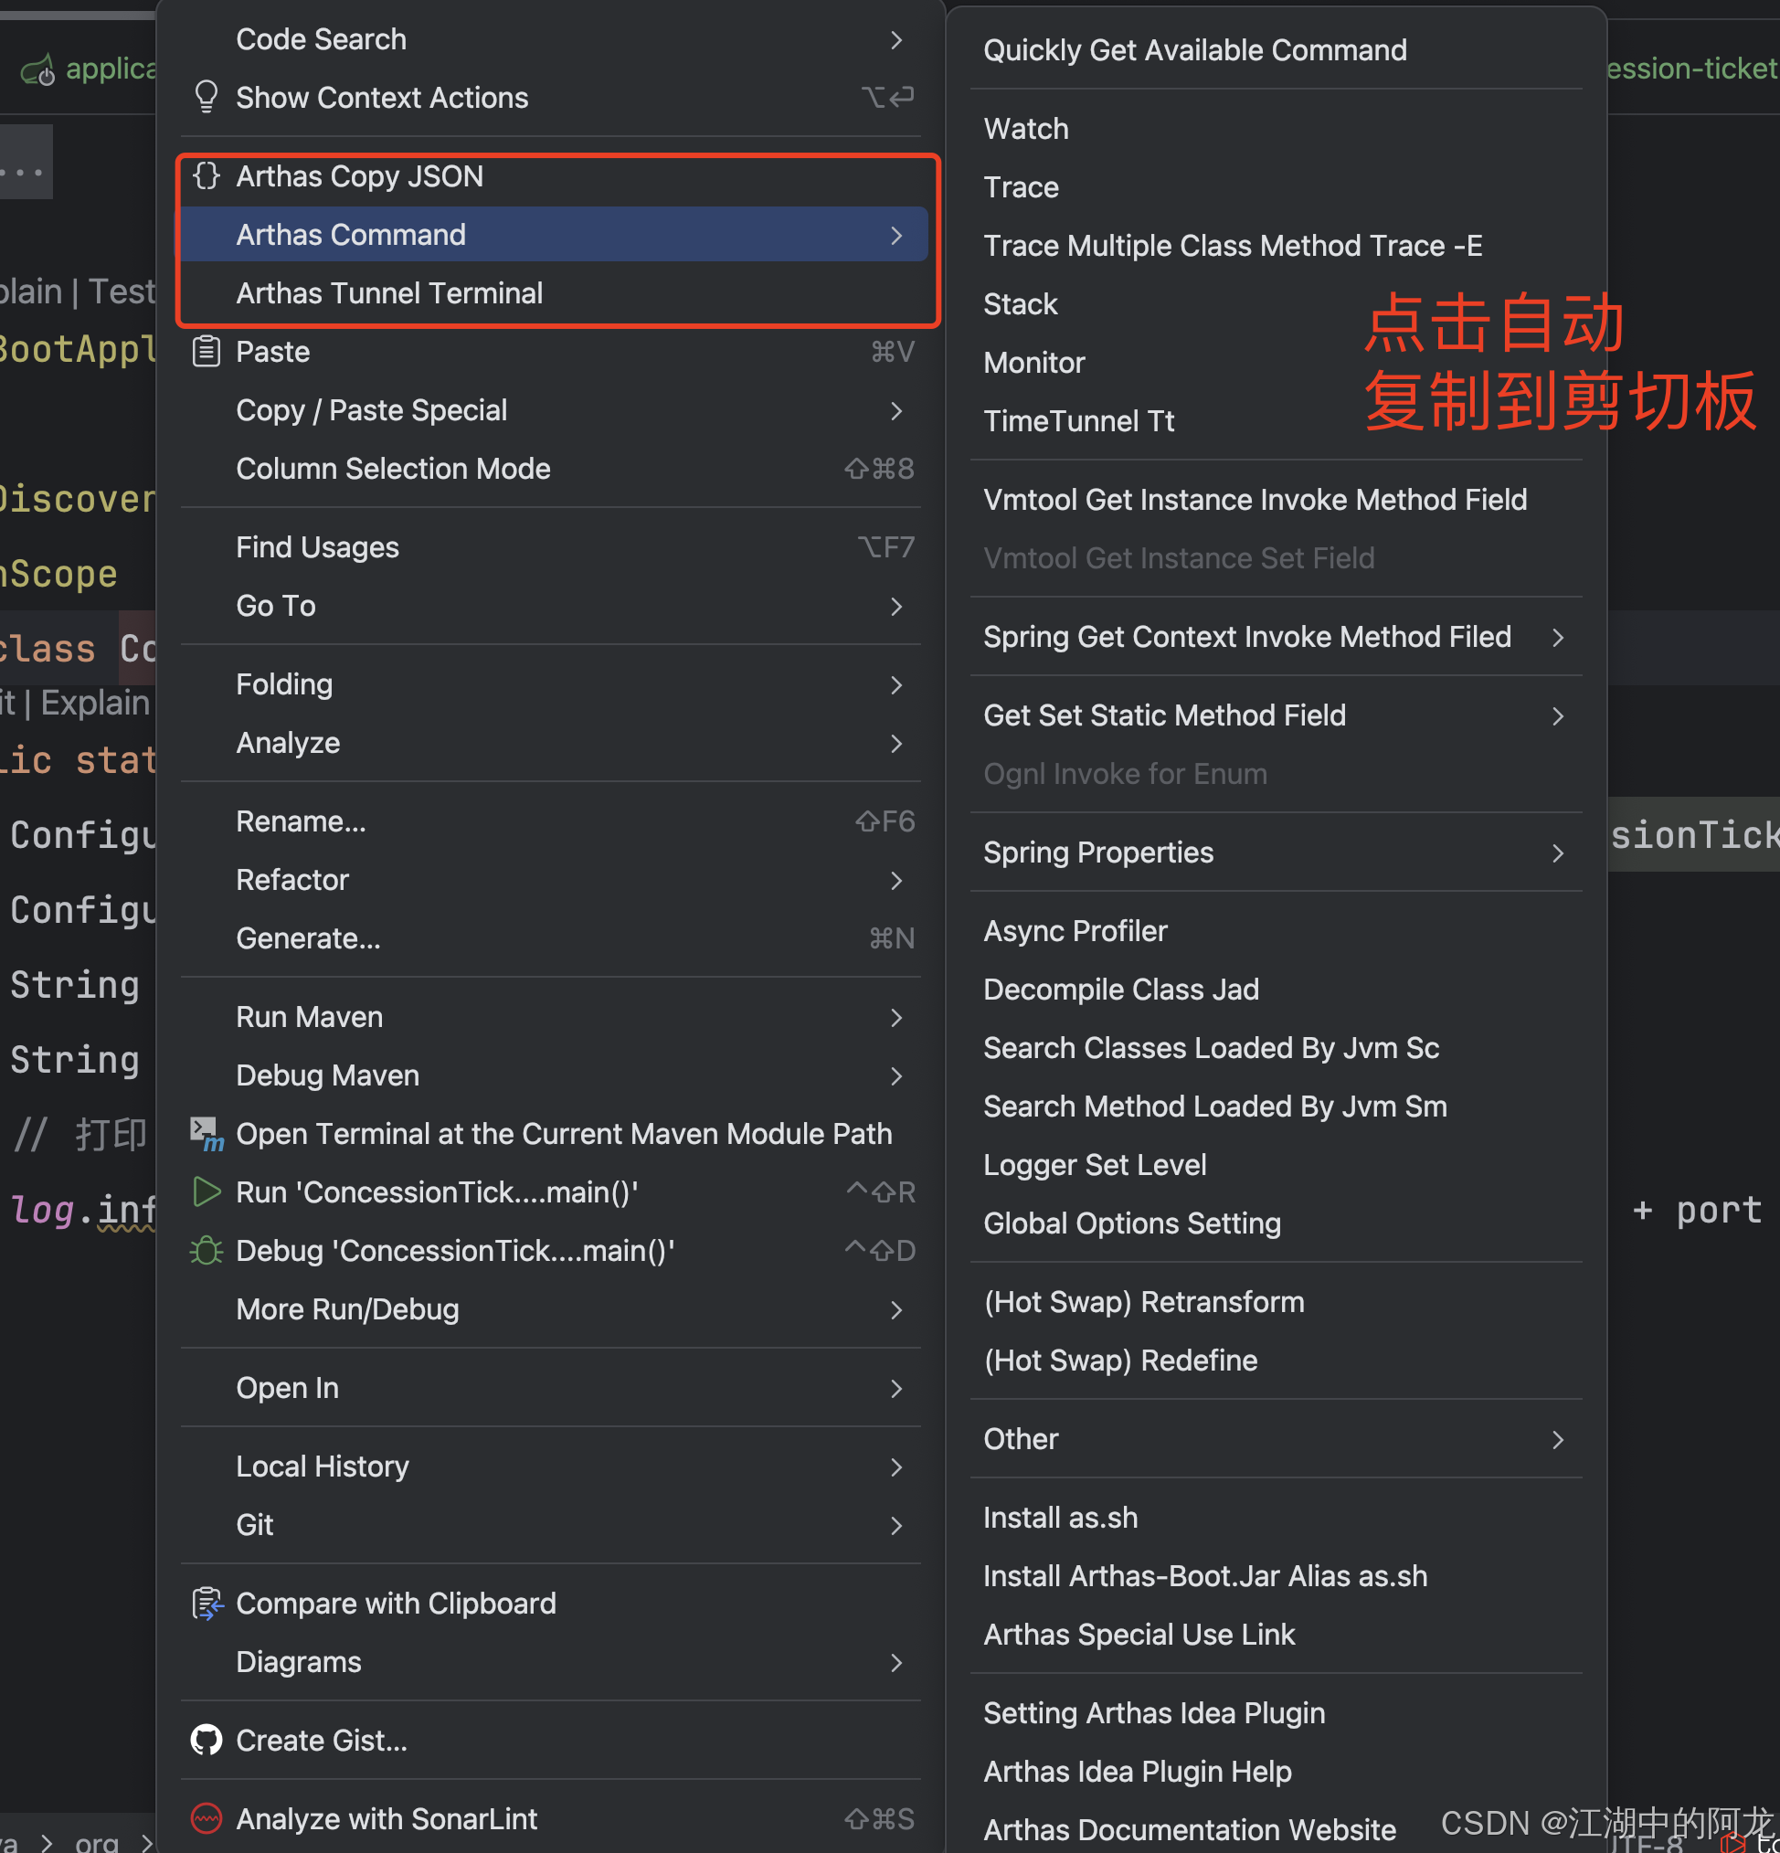Click the Maven terminal icon for module path
This screenshot has width=1780, height=1853.
[207, 1133]
